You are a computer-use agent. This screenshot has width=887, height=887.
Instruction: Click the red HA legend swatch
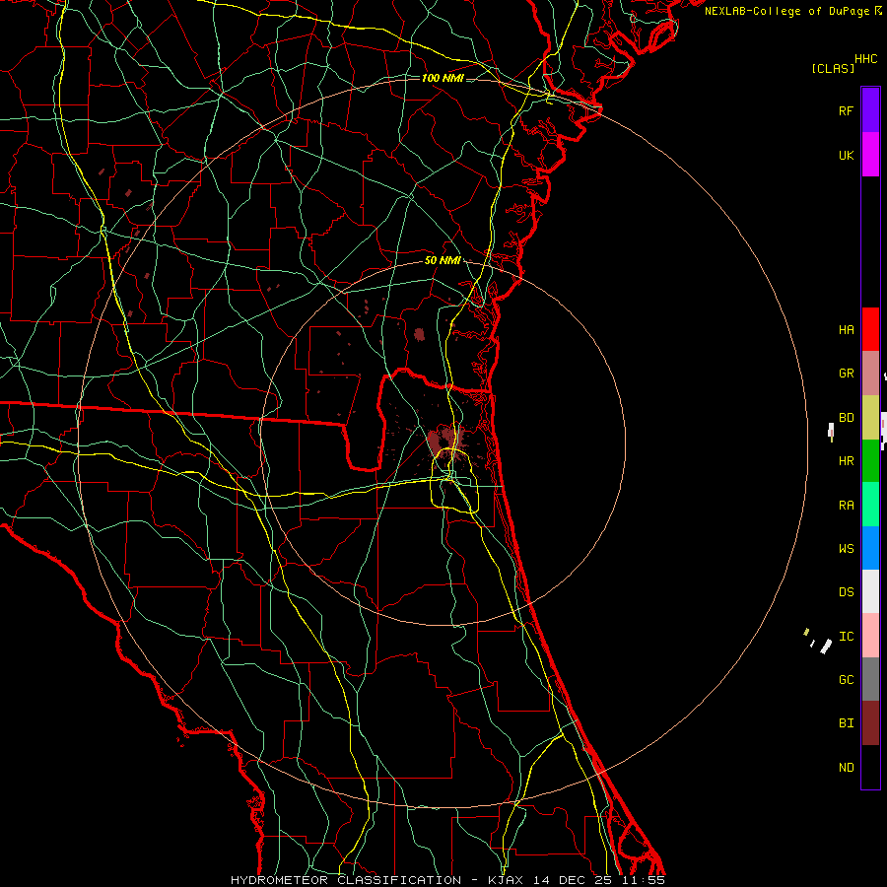click(870, 329)
